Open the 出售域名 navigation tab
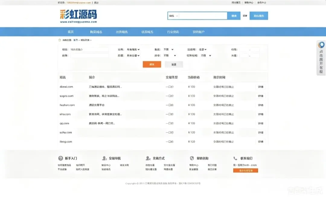The height and width of the screenshot is (198, 326). click(122, 32)
